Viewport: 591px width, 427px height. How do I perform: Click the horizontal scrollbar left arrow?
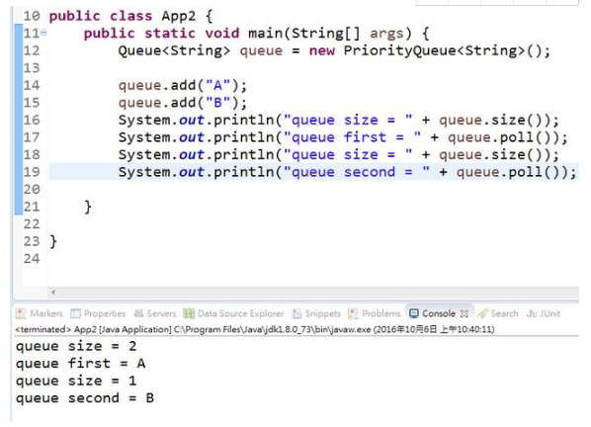point(53,292)
